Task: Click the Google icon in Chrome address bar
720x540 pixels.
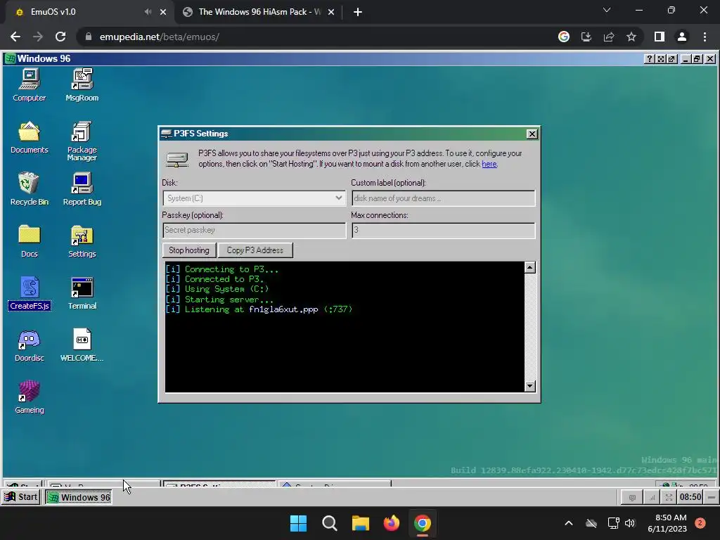Action: click(x=564, y=37)
